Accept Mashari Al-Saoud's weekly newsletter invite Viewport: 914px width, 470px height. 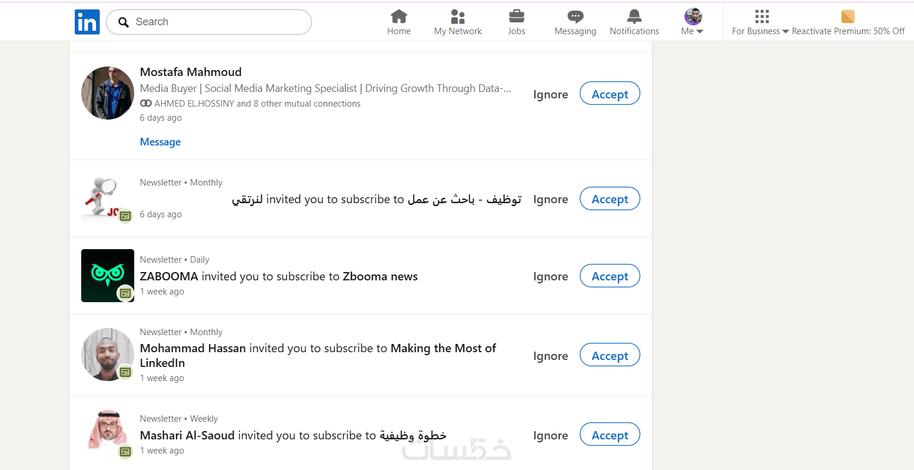(x=610, y=435)
